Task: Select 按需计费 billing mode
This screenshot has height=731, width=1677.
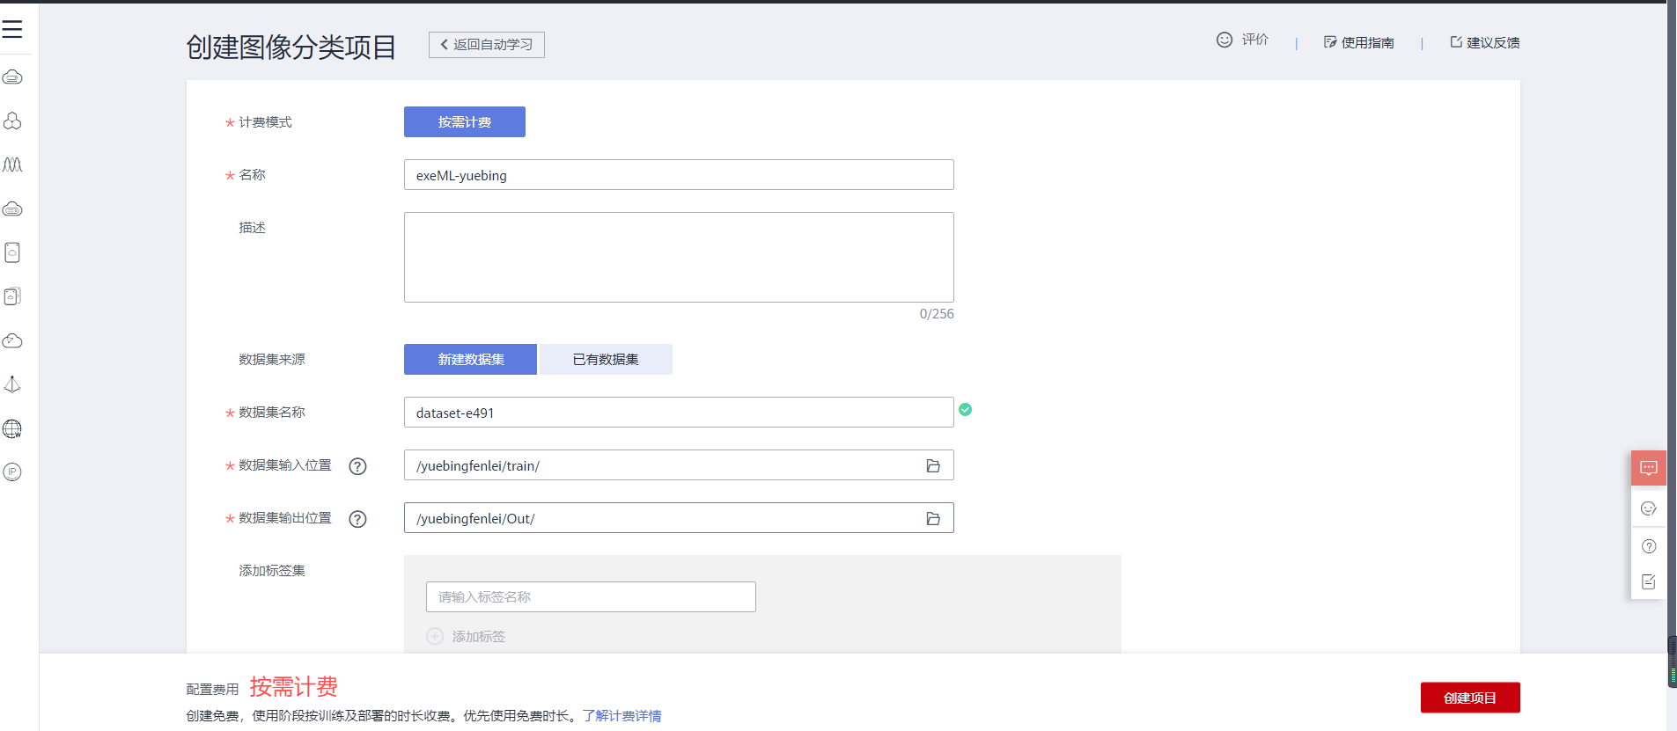Action: [x=464, y=122]
